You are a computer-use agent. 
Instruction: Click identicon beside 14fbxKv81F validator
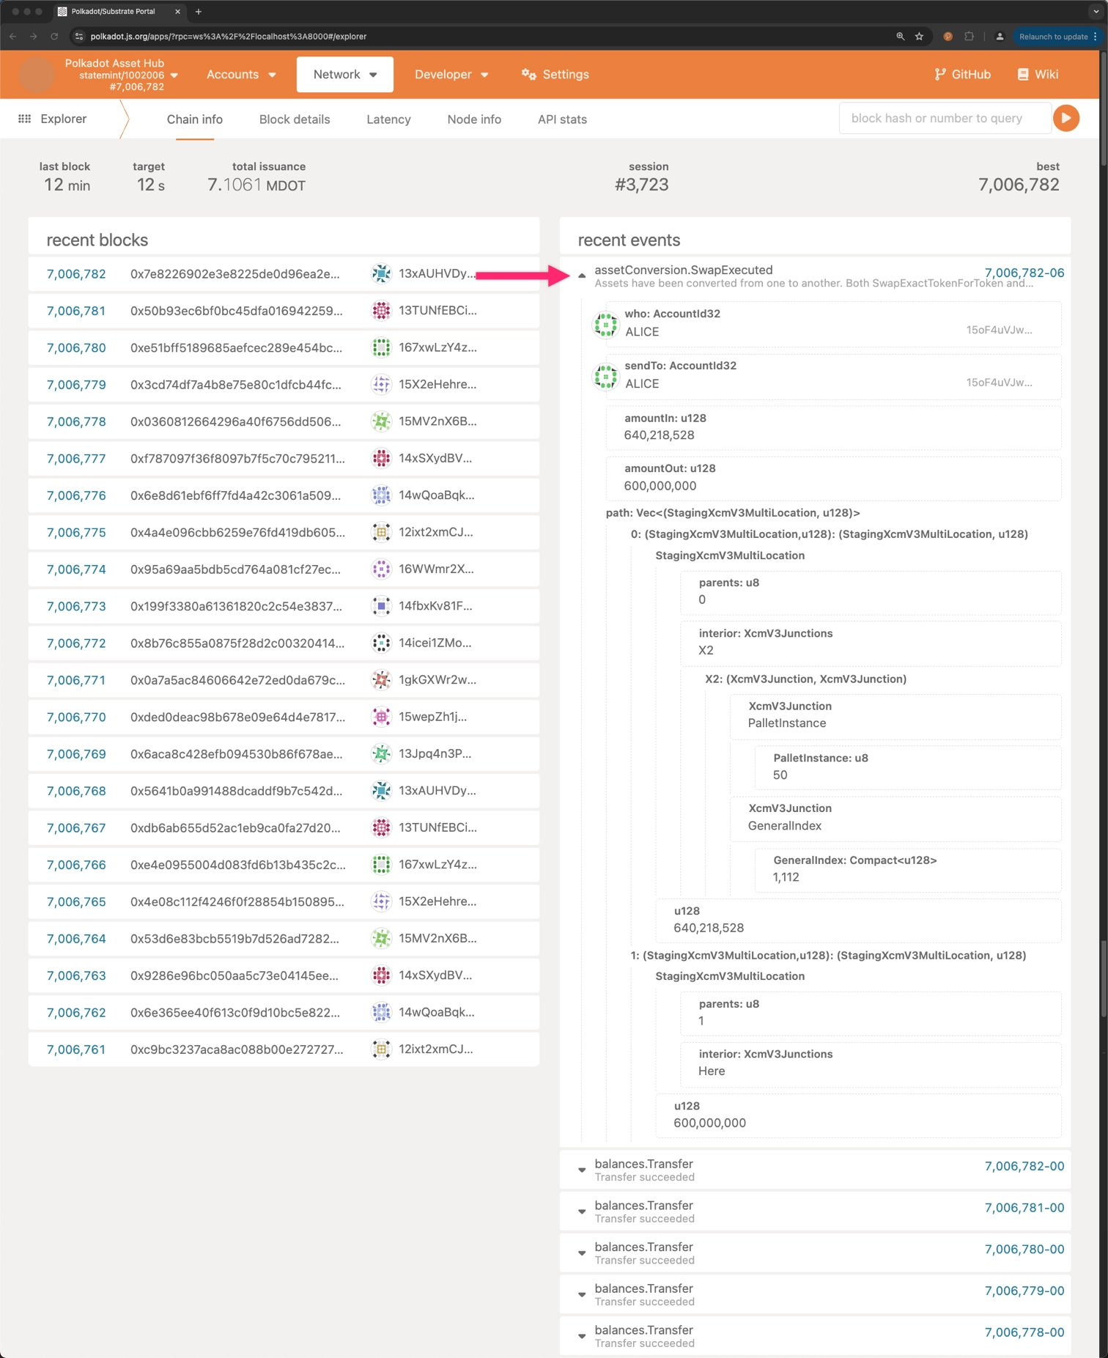click(x=381, y=606)
